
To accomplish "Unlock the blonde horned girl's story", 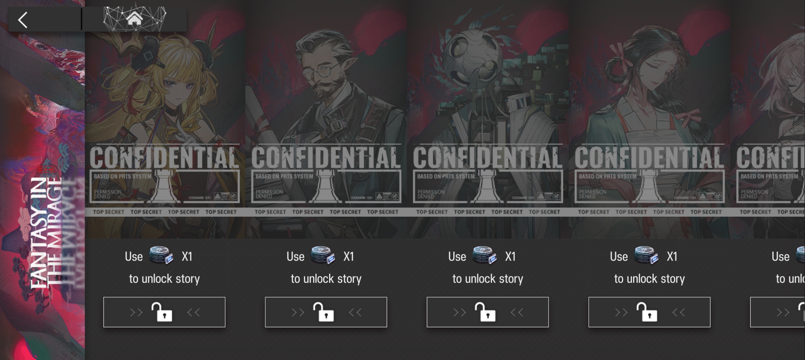I will click(x=164, y=312).
